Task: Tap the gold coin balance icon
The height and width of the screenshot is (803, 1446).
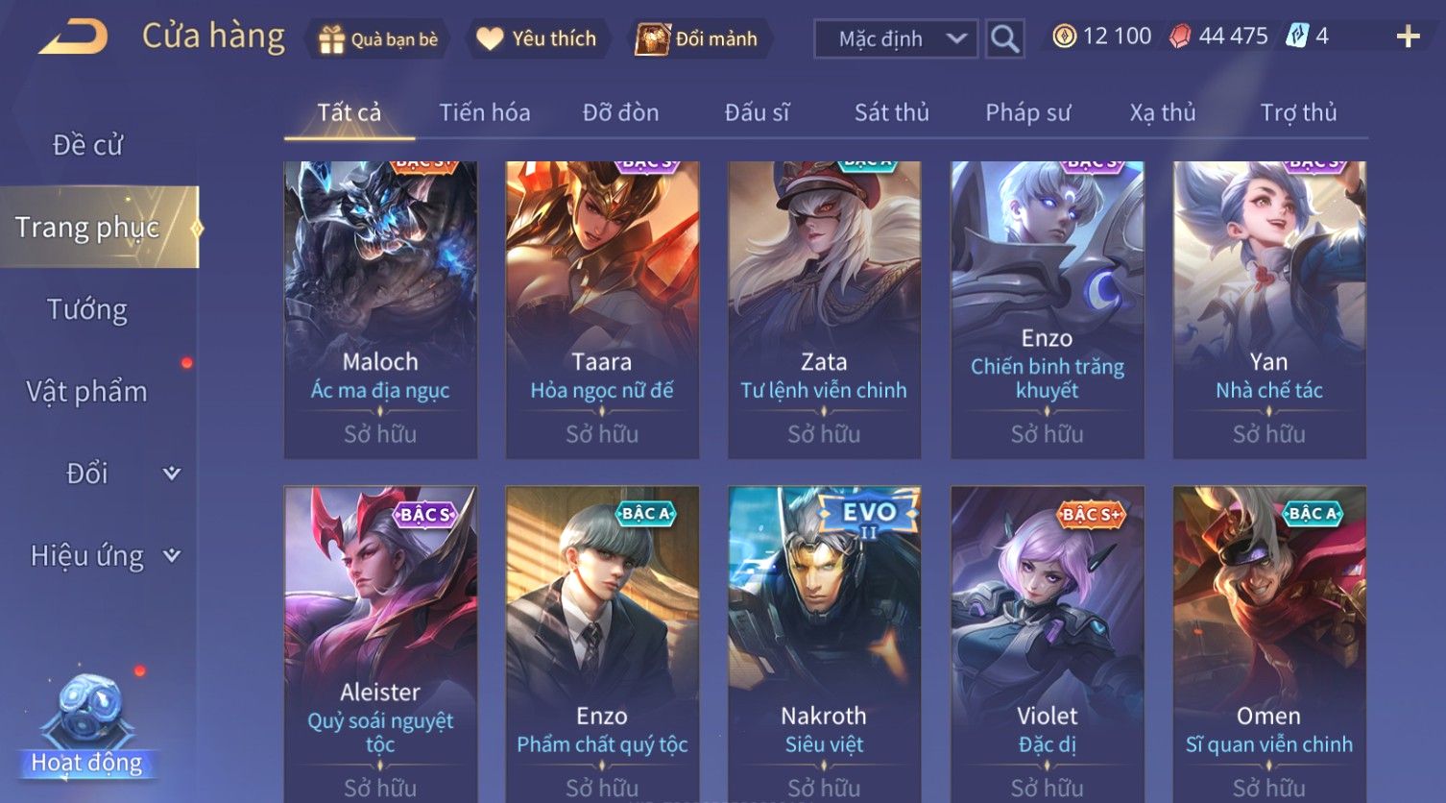Action: coord(1064,36)
